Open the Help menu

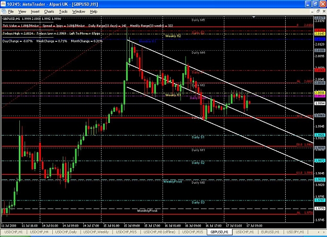pos(94,12)
